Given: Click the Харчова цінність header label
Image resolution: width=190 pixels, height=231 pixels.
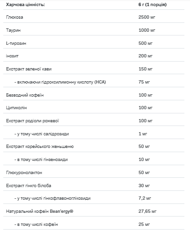Looking at the screenshot, I should pyautogui.click(x=25, y=5).
